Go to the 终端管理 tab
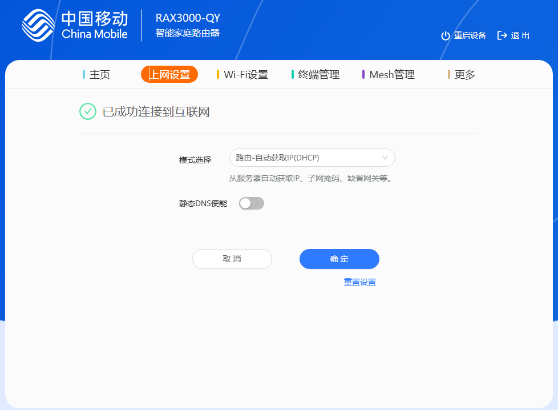This screenshot has height=410, width=558. coord(318,75)
